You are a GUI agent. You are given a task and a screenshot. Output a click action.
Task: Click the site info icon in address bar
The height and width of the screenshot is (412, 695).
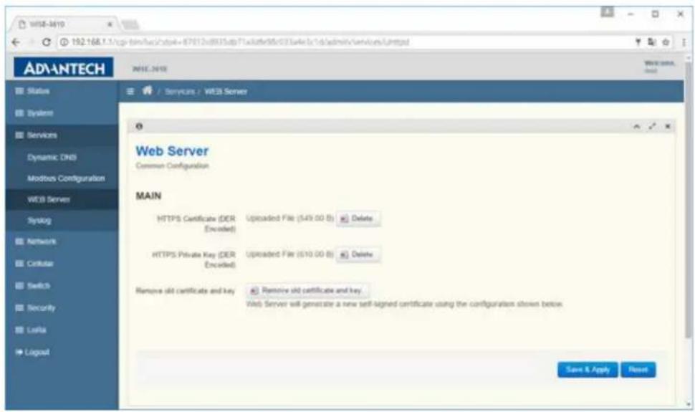[64, 42]
